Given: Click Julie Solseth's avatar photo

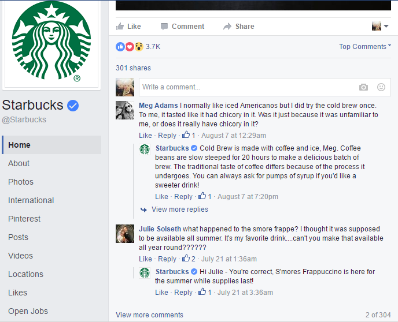Looking at the screenshot, I should click(x=125, y=234).
